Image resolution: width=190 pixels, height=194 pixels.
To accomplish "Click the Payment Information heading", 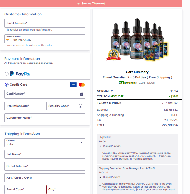I will click(x=22, y=58).
